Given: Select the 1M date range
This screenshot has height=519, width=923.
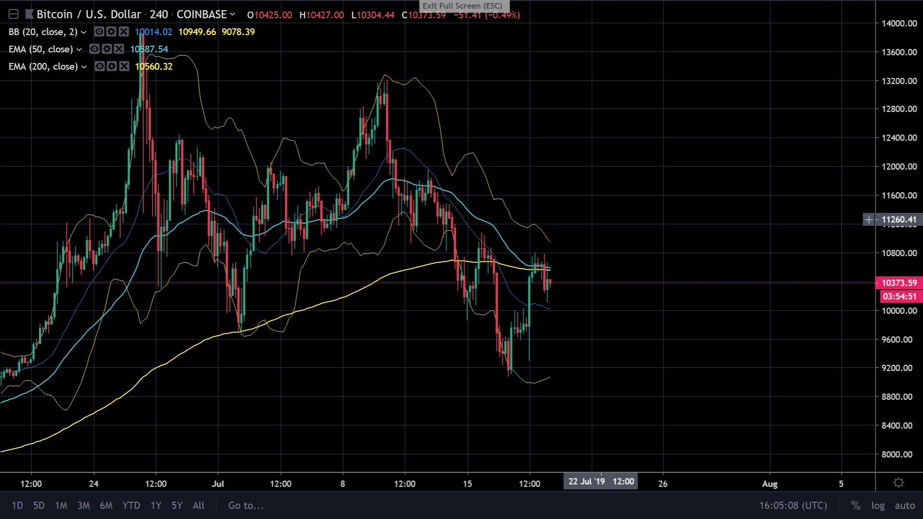Looking at the screenshot, I should 61,506.
